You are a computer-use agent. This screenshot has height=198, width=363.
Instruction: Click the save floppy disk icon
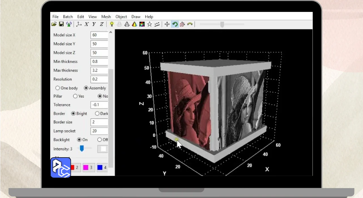61,24
